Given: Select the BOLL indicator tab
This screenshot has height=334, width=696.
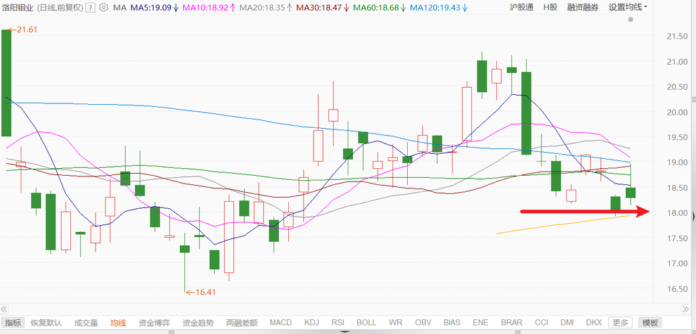Looking at the screenshot, I should point(366,323).
